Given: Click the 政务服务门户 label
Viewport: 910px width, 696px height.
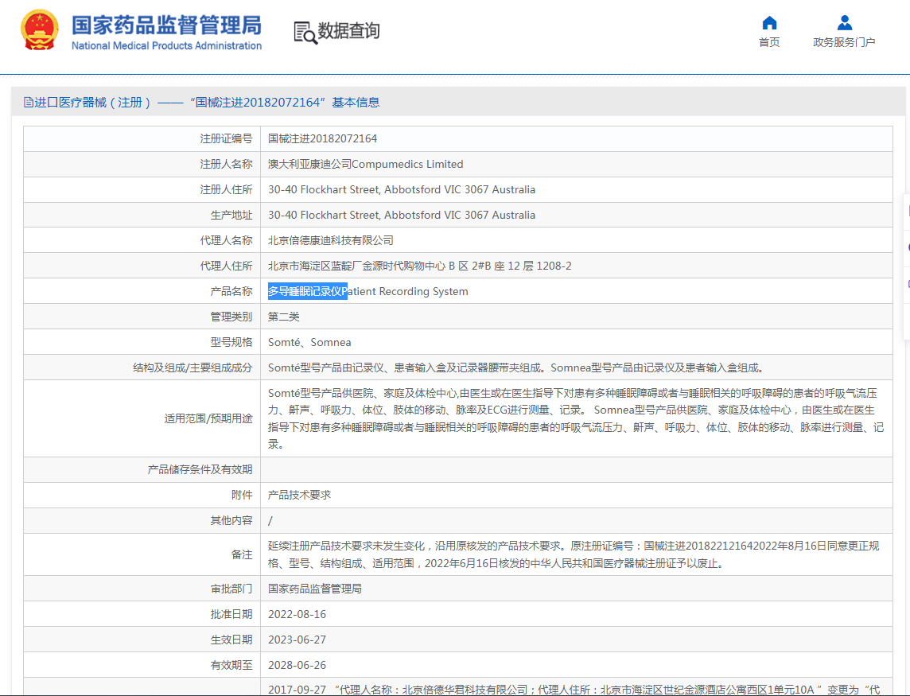Looking at the screenshot, I should 845,42.
